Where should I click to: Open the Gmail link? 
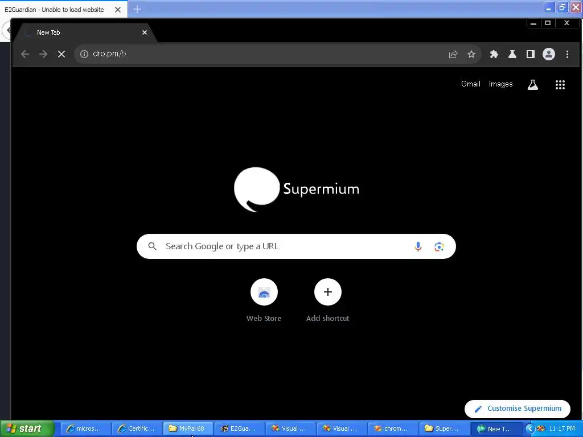471,84
